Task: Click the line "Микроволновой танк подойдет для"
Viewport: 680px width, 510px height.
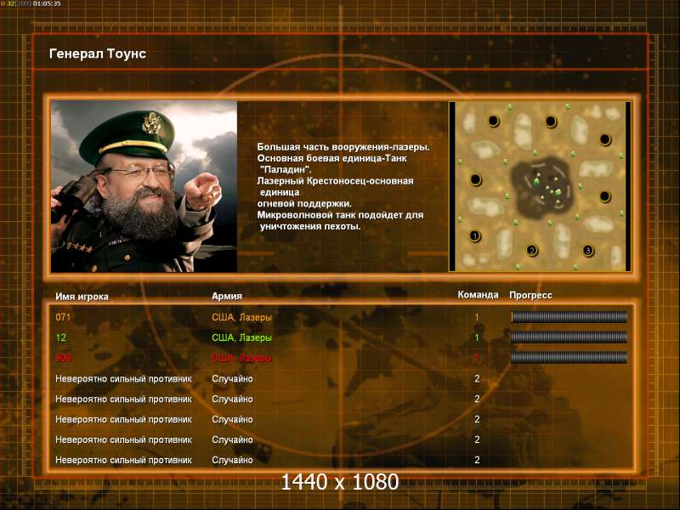Action: click(340, 215)
